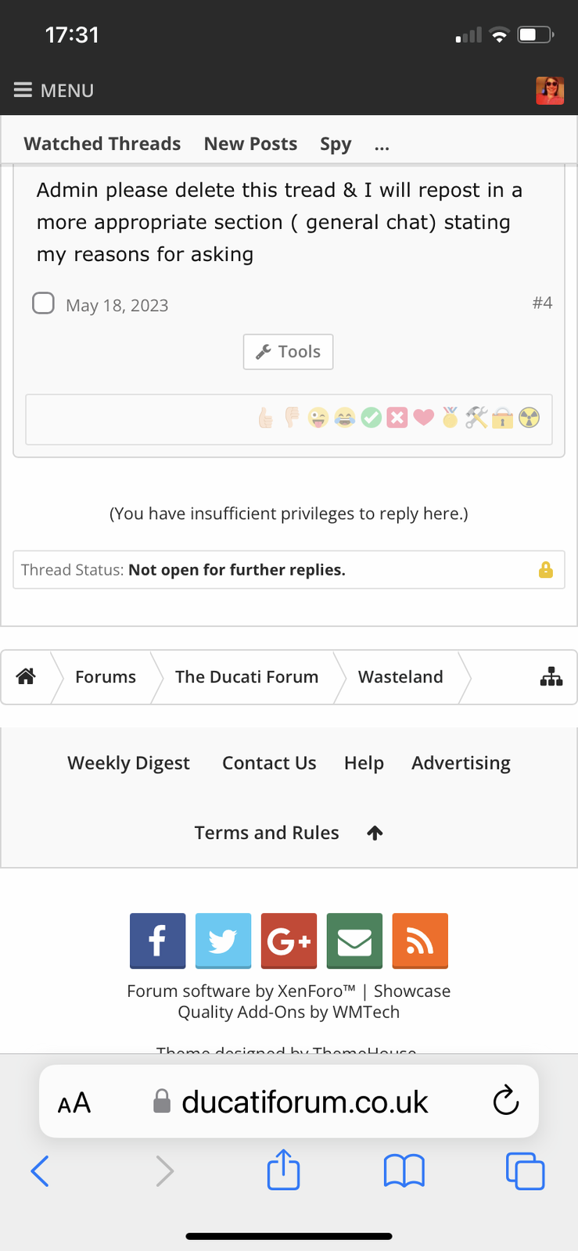
Task: Click the home breadcrumb icon
Action: click(26, 676)
